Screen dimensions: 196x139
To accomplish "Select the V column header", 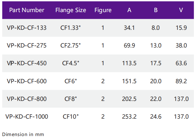I will (x=181, y=10).
